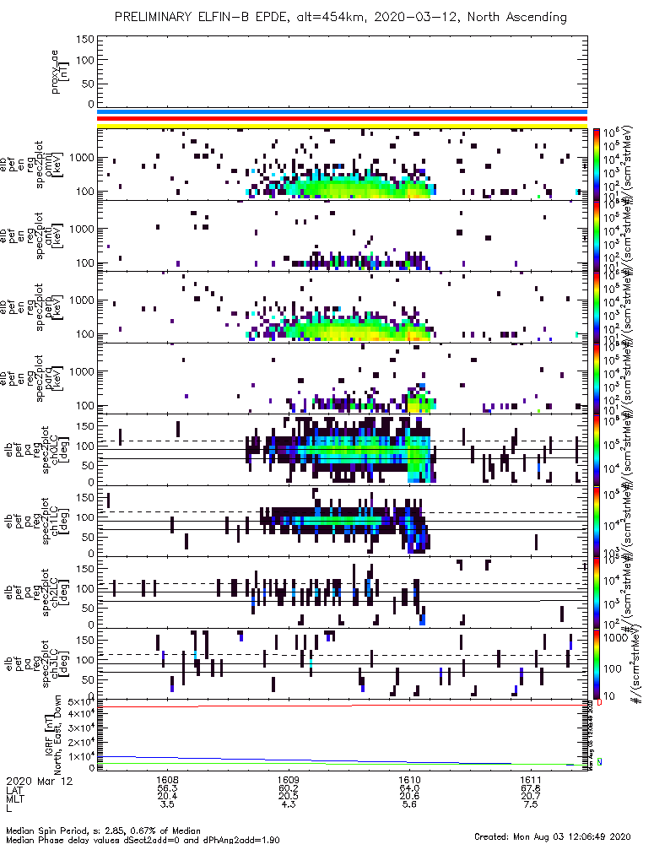Click the LAT row label
The width and height of the screenshot is (654, 844).
[x=14, y=790]
